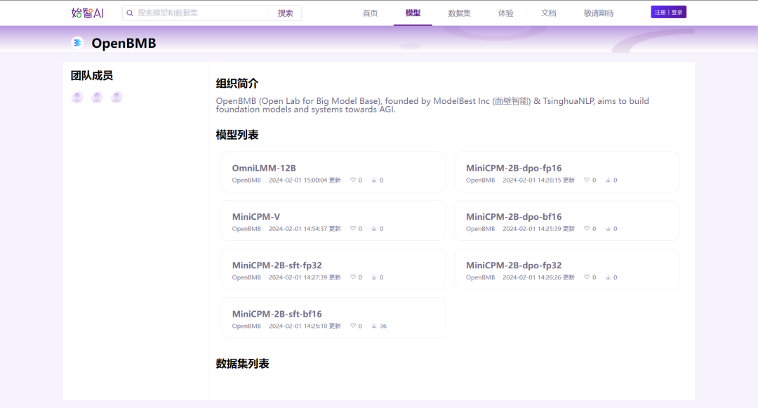758x408 pixels.
Task: Click the 敬请期待 nav item
Action: [599, 13]
